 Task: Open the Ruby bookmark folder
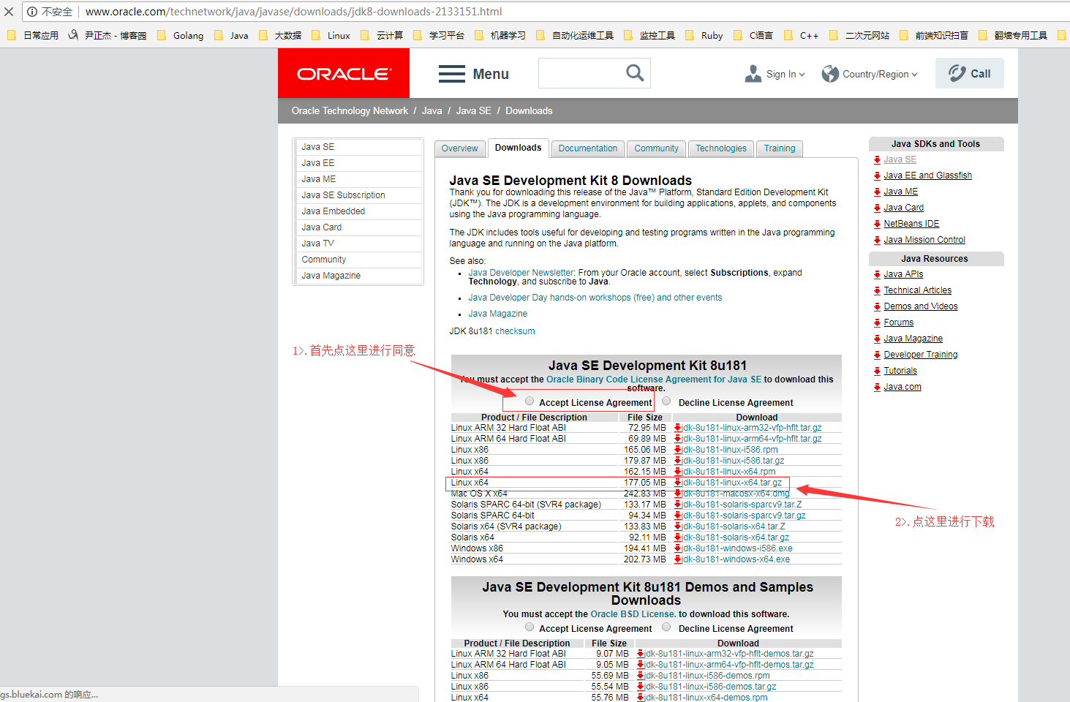click(704, 35)
